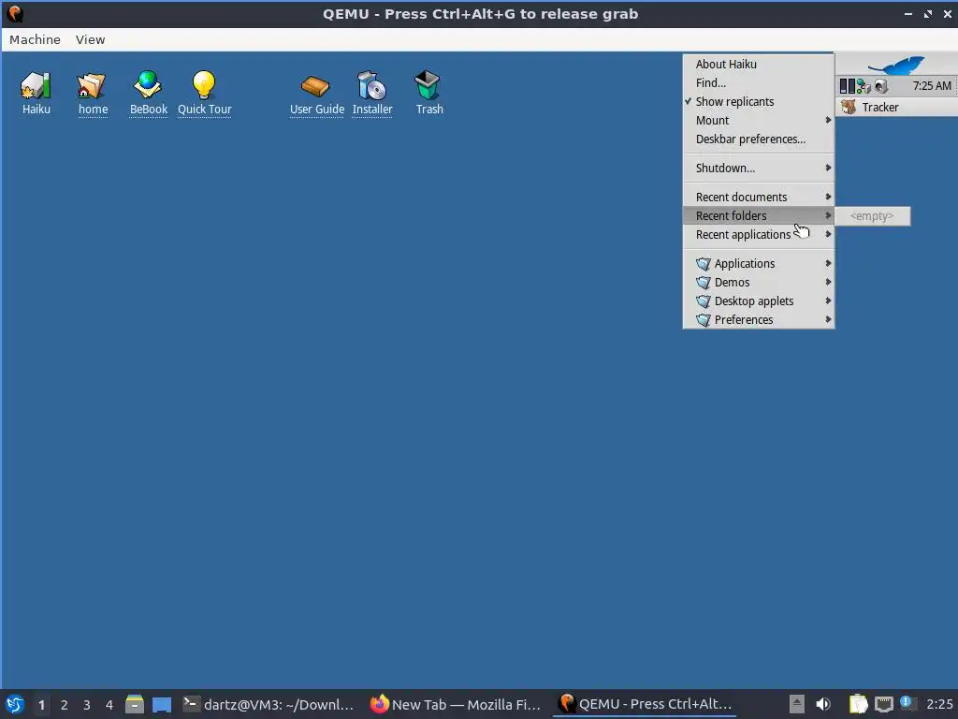Expand the Applications submenu arrow
958x719 pixels.
(x=828, y=263)
